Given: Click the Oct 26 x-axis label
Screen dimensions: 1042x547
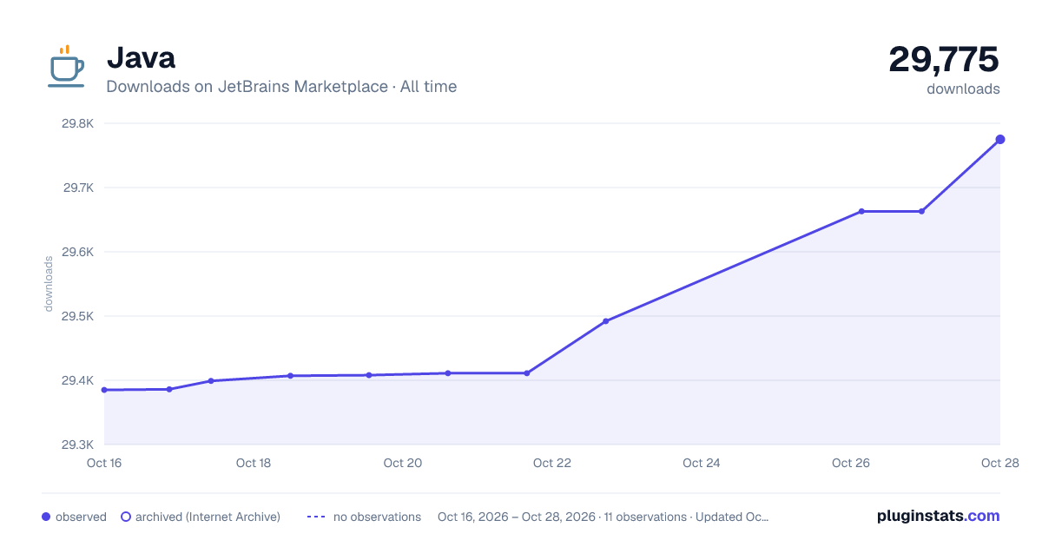Looking at the screenshot, I should 851,463.
